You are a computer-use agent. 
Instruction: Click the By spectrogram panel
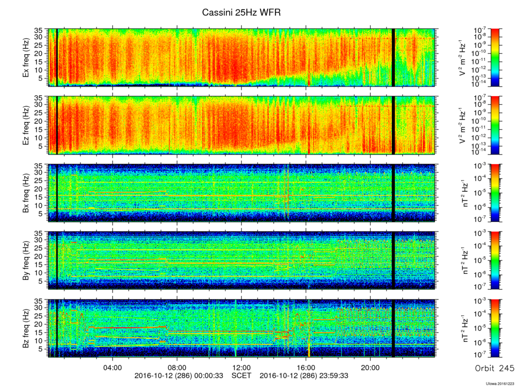click(x=242, y=260)
